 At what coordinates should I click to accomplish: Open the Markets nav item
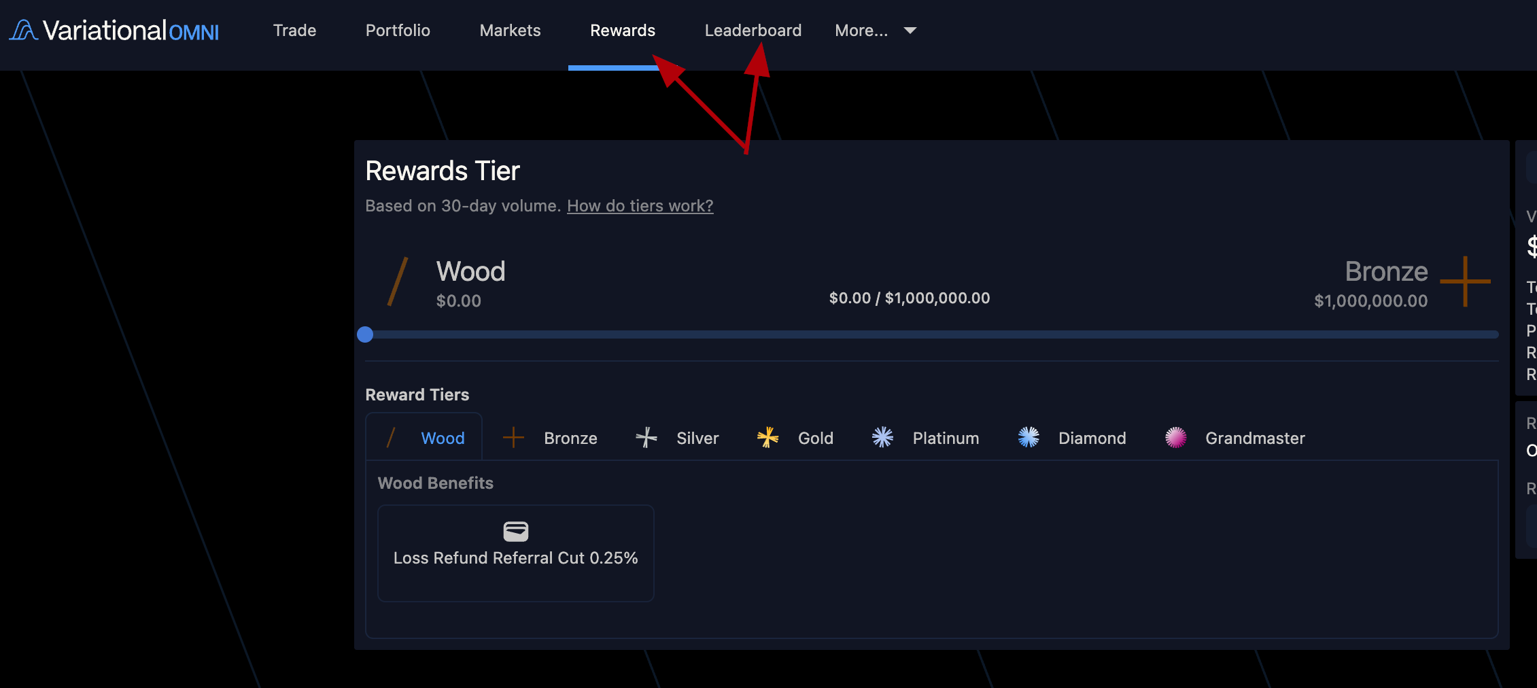pyautogui.click(x=510, y=31)
